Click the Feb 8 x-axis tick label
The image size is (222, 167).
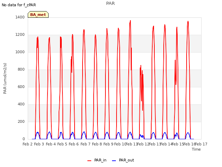[x=97, y=144]
